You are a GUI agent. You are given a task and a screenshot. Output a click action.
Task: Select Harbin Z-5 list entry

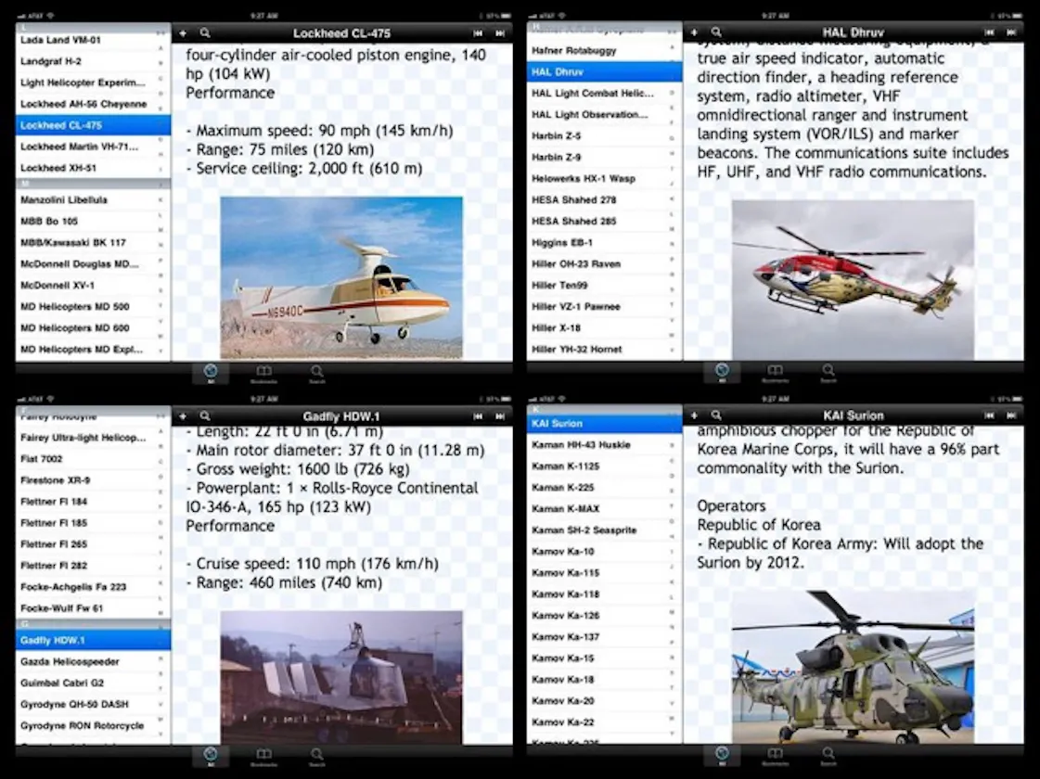(604, 136)
